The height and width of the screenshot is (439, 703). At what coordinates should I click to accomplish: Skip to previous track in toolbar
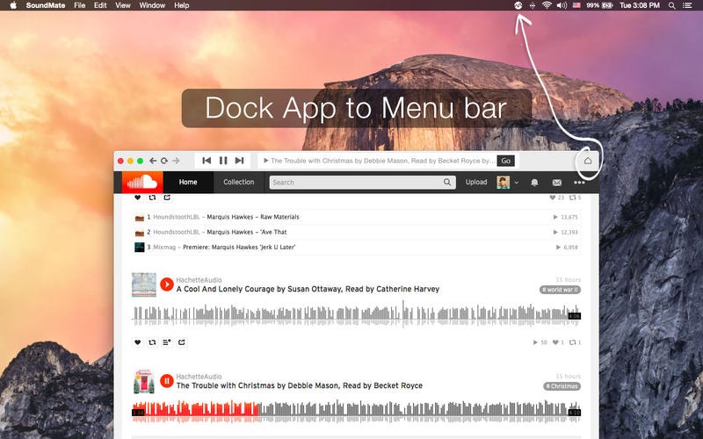[x=207, y=161]
